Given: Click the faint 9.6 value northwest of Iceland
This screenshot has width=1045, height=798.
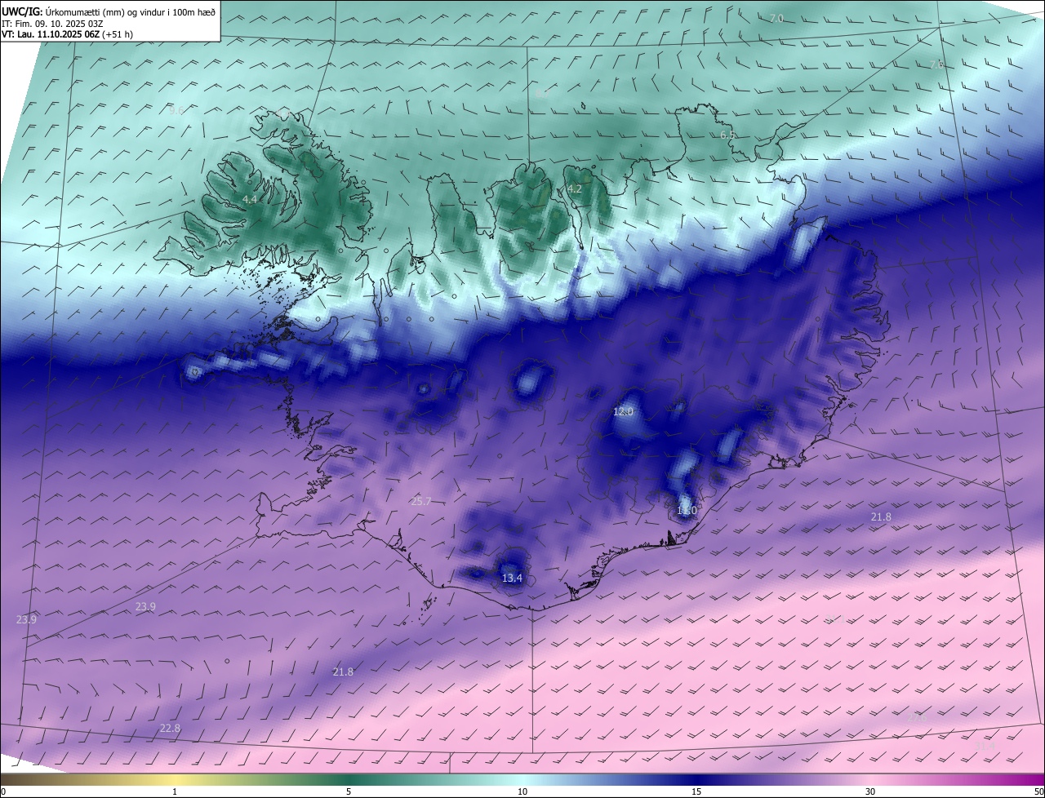Looking at the screenshot, I should click(x=177, y=110).
